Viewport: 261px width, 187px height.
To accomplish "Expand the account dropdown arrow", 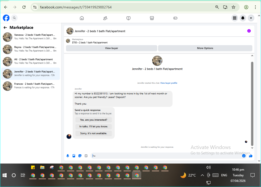I will (251, 18).
